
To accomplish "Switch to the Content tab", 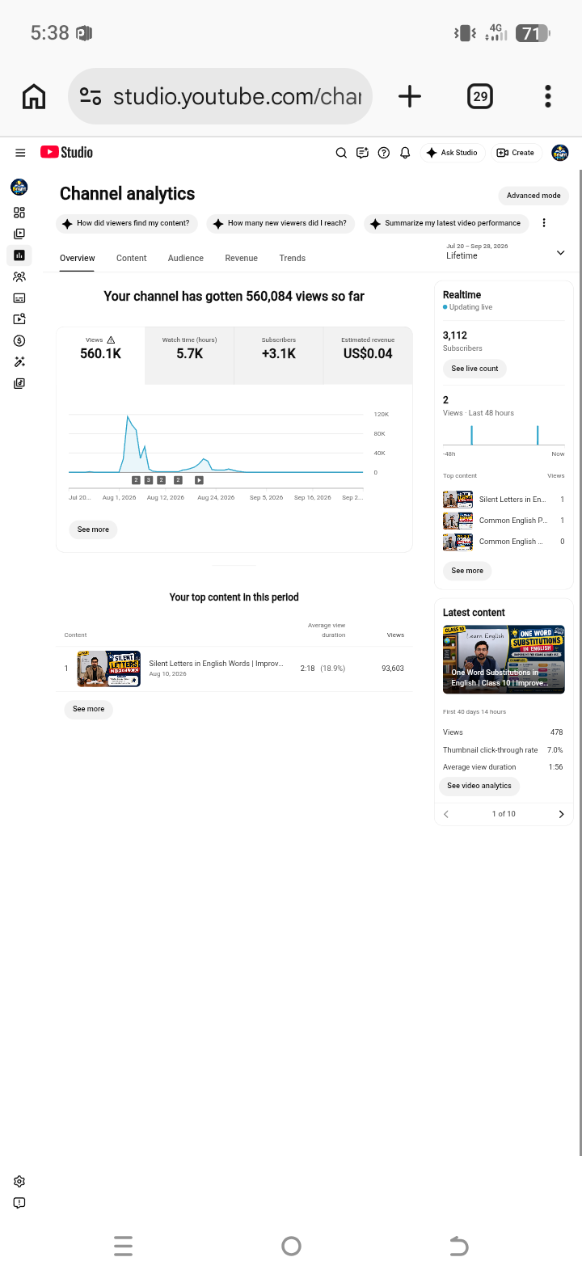I will click(131, 258).
